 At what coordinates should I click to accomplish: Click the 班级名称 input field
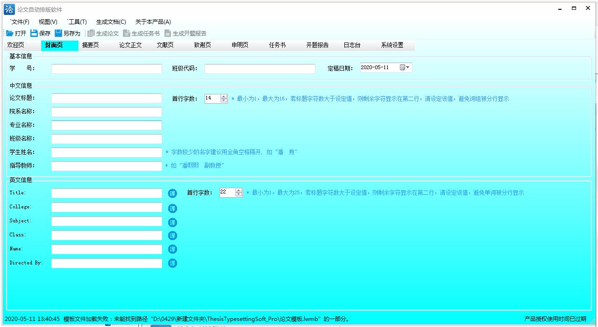click(107, 139)
